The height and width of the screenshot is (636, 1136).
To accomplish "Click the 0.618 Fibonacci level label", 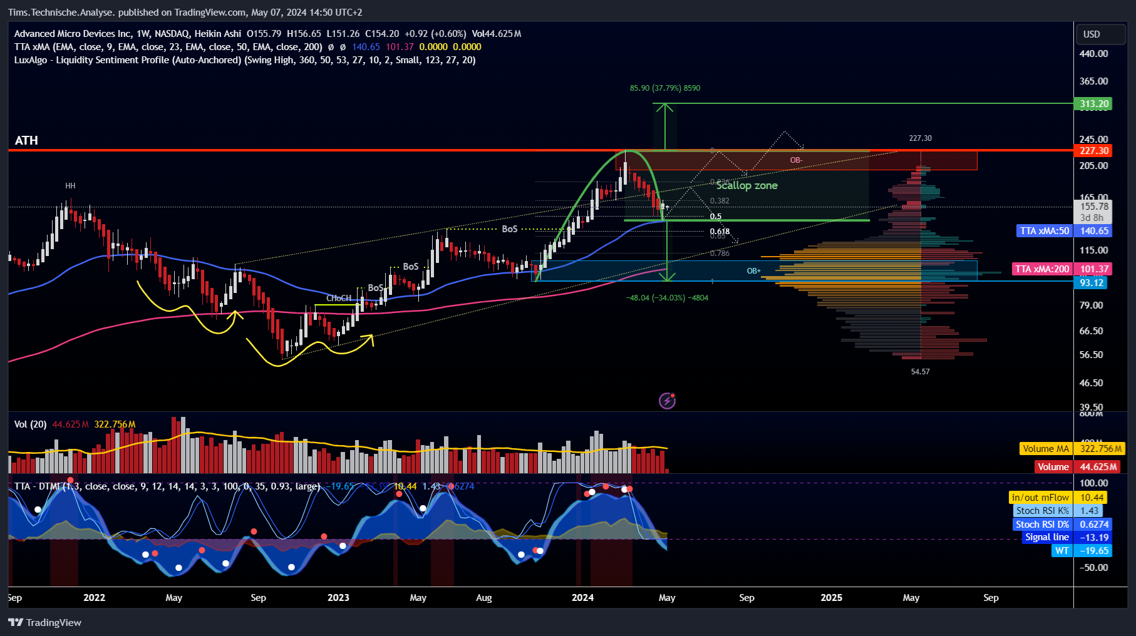I will coord(720,232).
